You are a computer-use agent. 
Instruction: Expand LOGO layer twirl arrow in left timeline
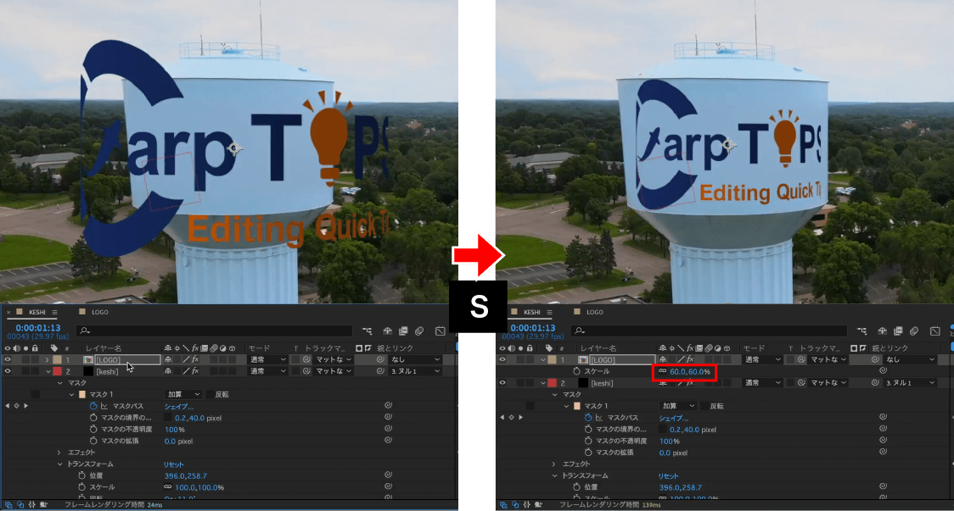click(x=48, y=359)
